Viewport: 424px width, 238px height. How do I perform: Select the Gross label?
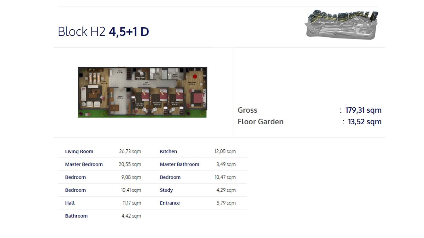[x=247, y=110]
